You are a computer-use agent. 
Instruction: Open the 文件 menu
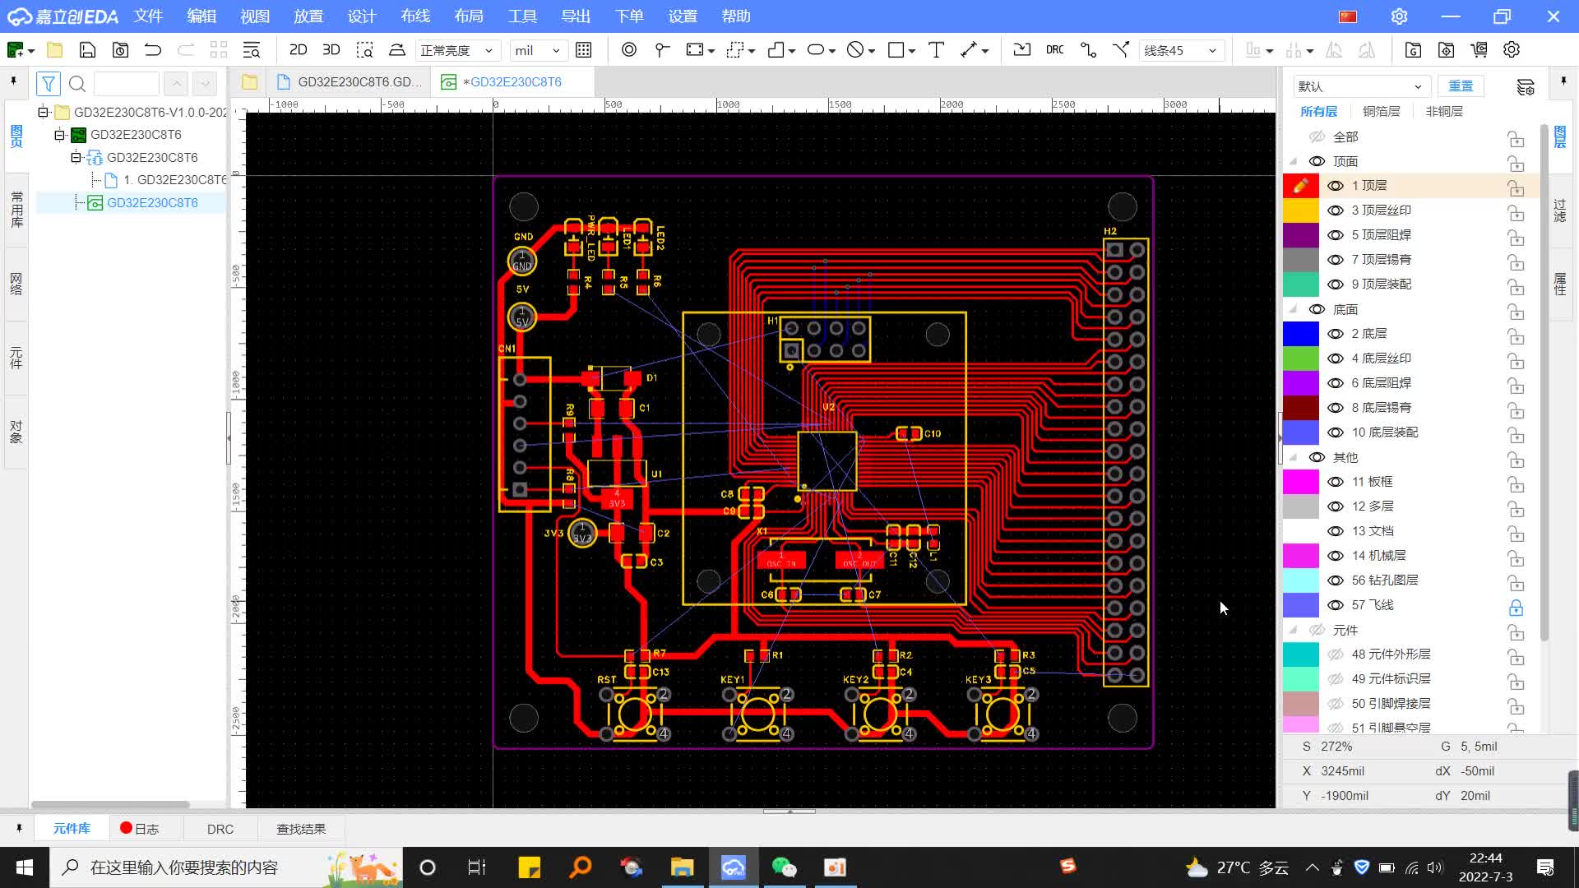[x=148, y=16]
